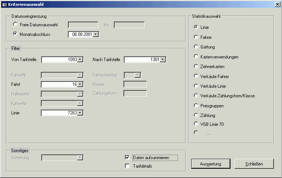
Task: Uncheck the Daten aufsummieren checkbox
Action: pyautogui.click(x=127, y=158)
